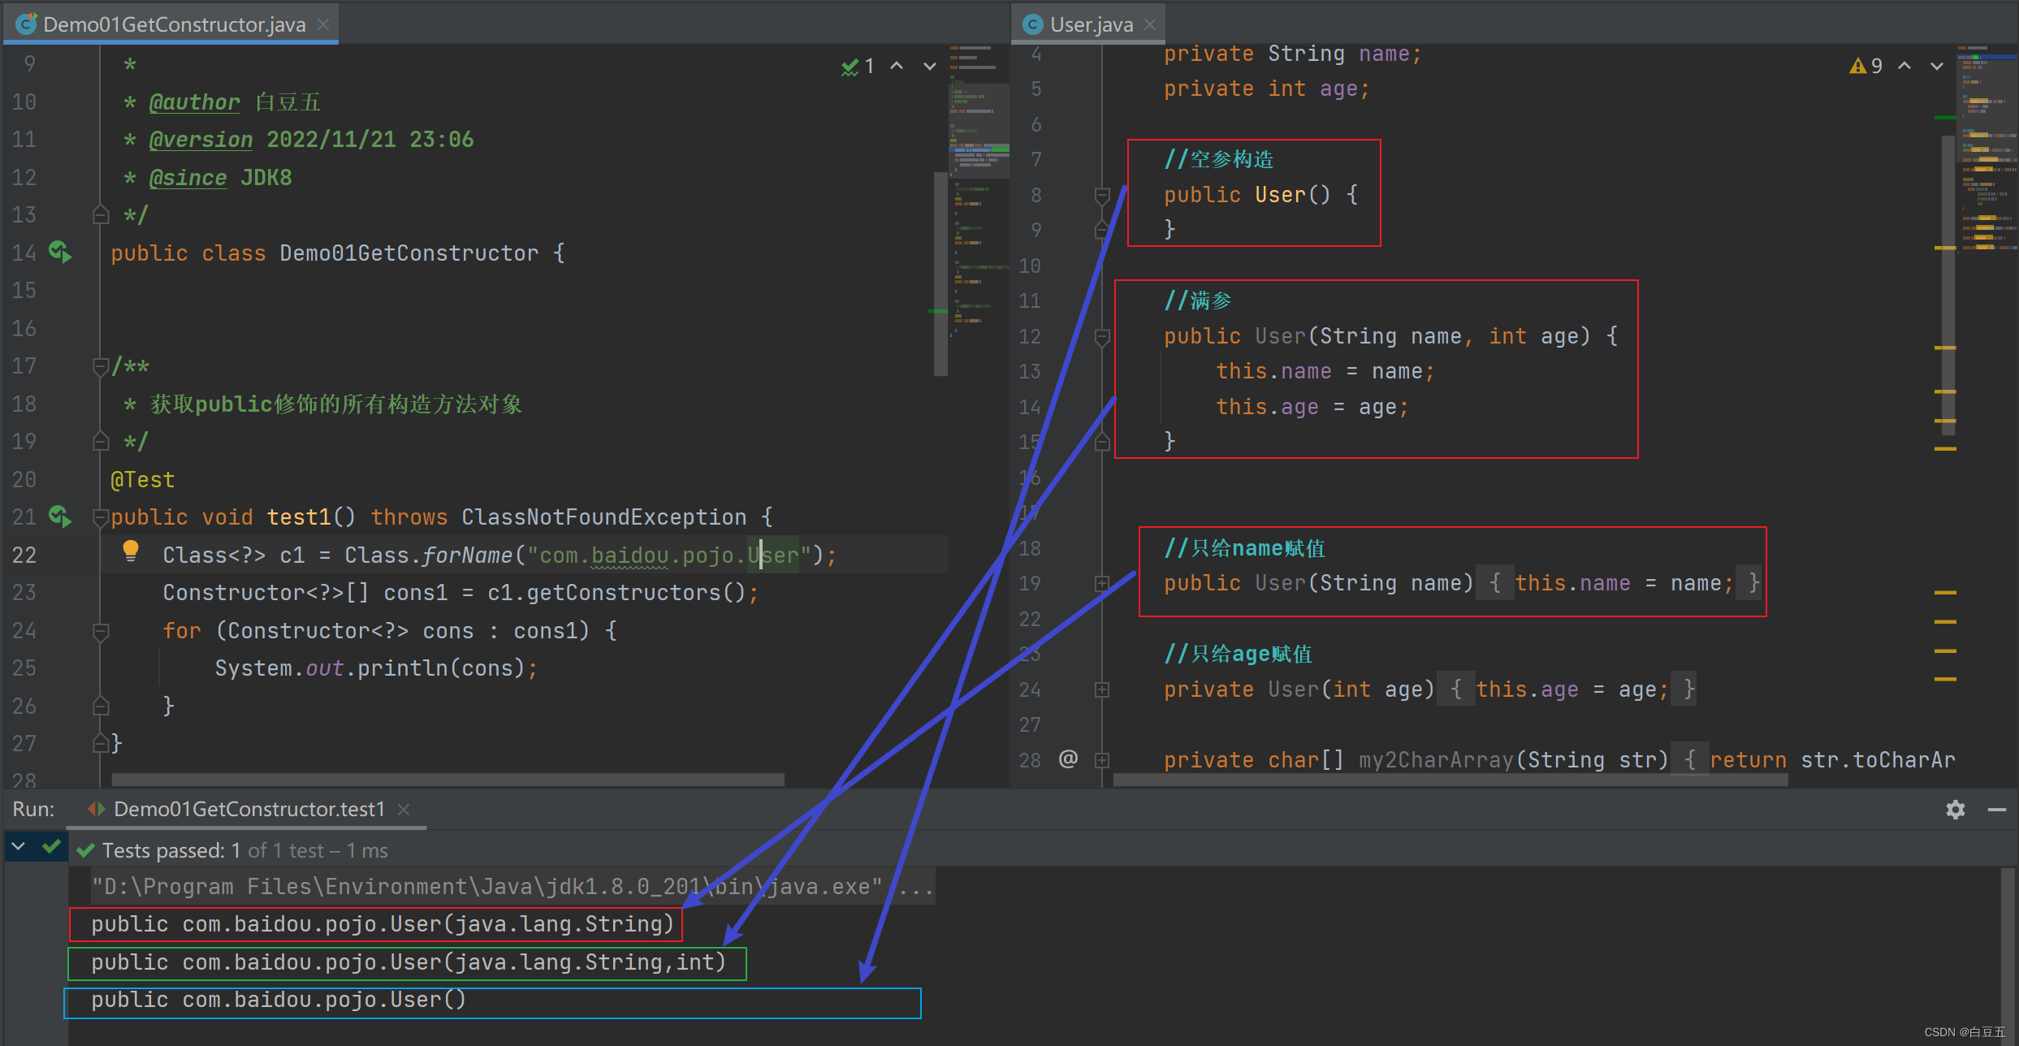The width and height of the screenshot is (2019, 1046).
Task: Click the Tests passed status text
Action: click(x=244, y=850)
